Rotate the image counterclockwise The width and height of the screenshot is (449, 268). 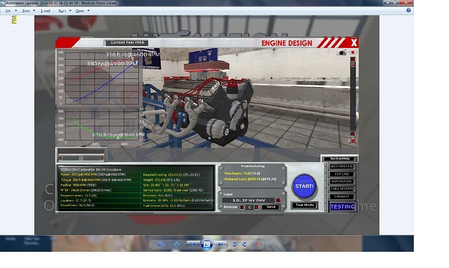[235, 244]
